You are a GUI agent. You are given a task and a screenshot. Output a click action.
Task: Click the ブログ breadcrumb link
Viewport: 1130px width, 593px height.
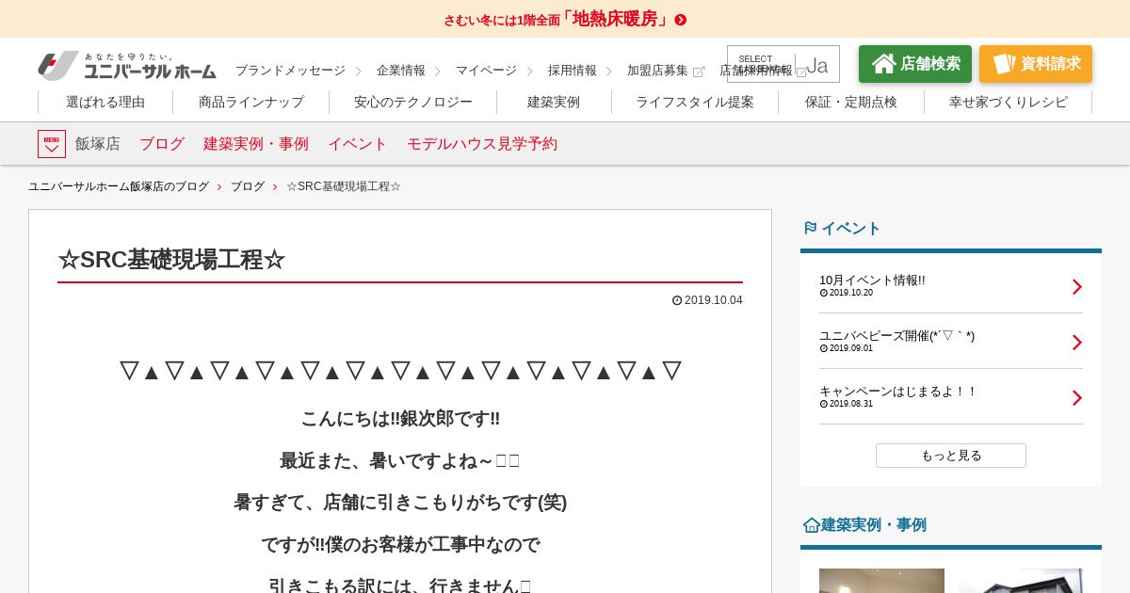click(x=248, y=186)
